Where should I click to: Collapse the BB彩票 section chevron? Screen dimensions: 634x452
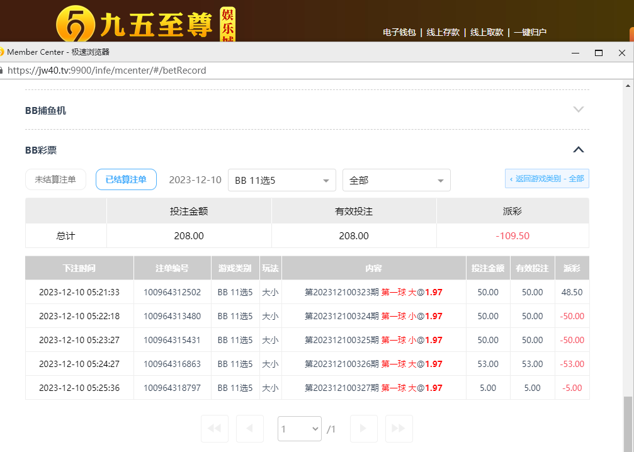pos(579,150)
